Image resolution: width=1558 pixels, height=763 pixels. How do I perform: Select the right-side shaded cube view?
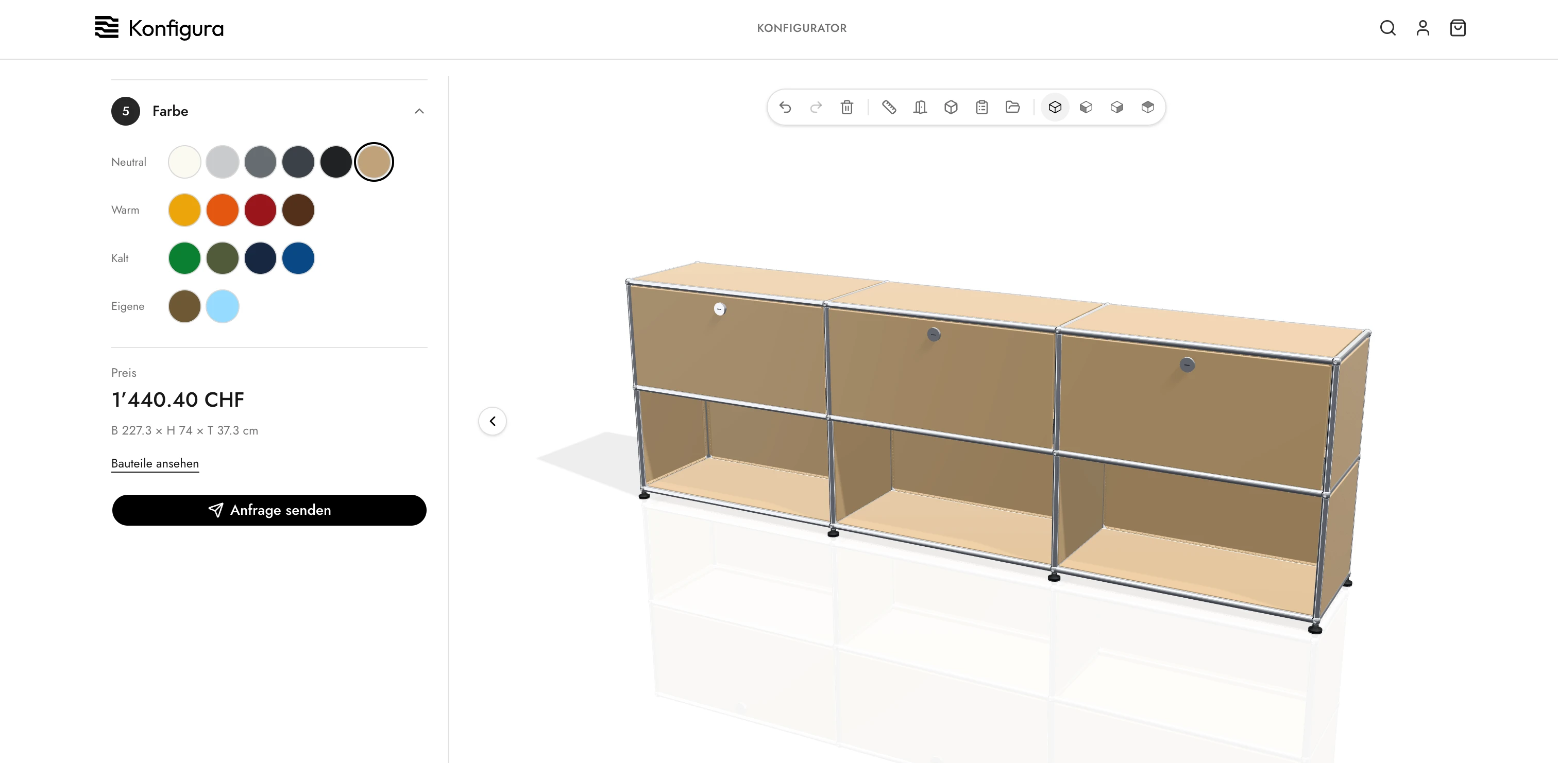(1116, 108)
